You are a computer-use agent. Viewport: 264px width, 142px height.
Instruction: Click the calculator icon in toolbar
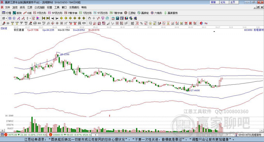pyautogui.click(x=118, y=18)
